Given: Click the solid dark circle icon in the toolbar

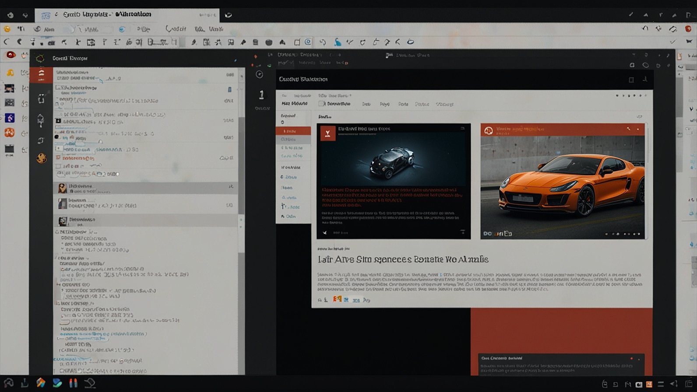Looking at the screenshot, I should (x=269, y=42).
